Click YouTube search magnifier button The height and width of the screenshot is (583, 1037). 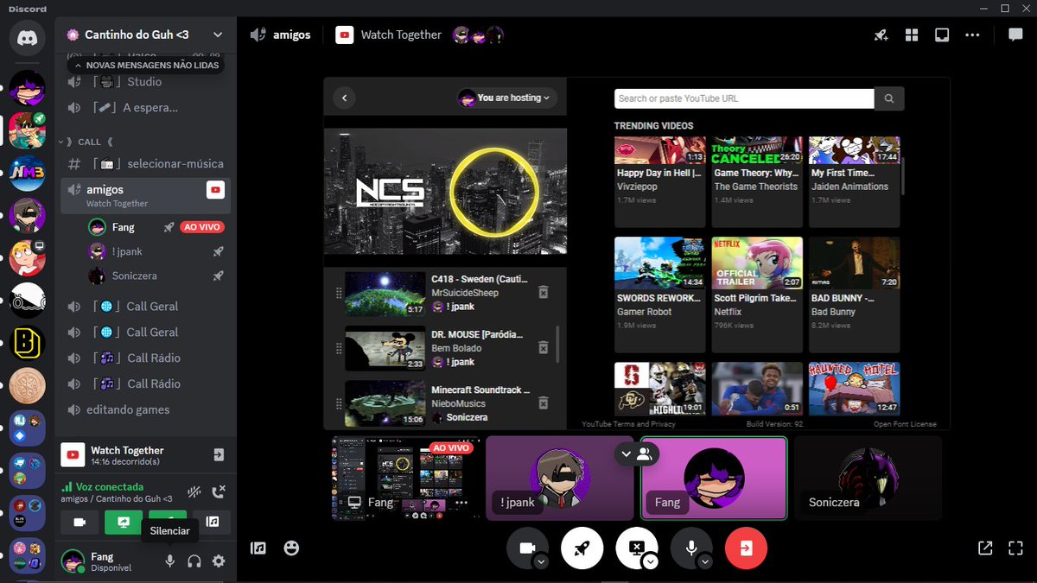[x=889, y=98]
